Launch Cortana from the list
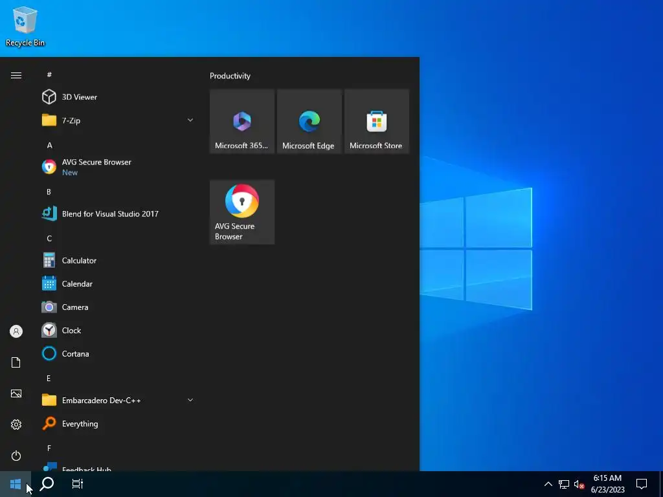Image resolution: width=663 pixels, height=497 pixels. [x=118, y=354]
